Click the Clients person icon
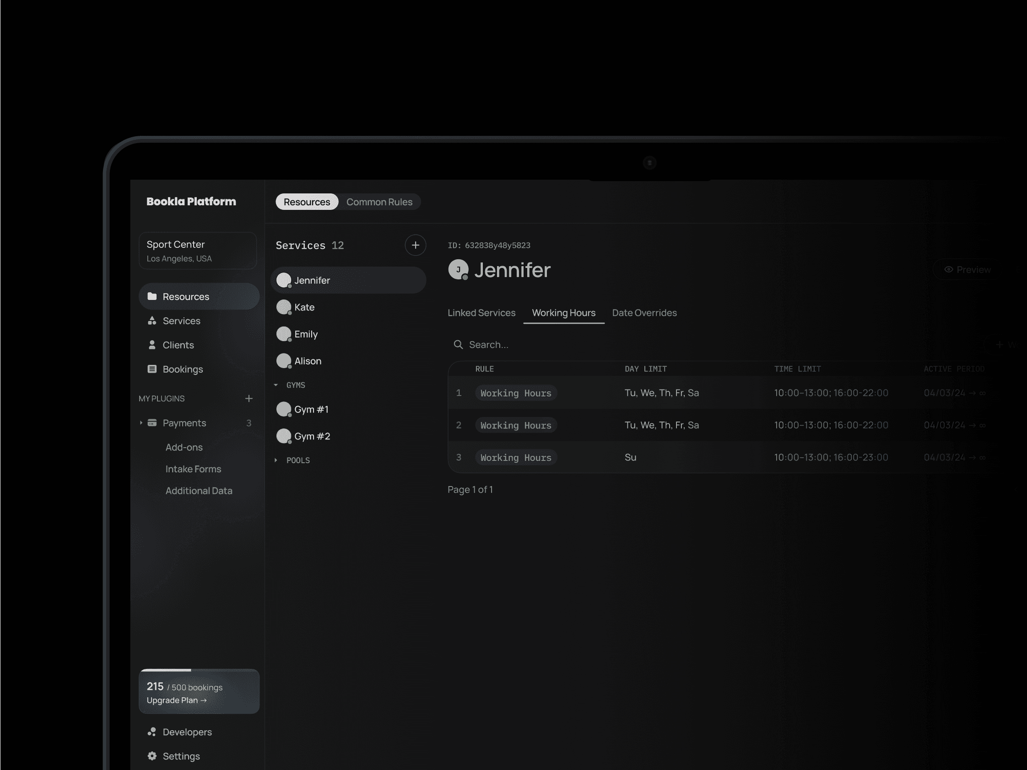Image resolution: width=1027 pixels, height=770 pixels. click(x=152, y=345)
